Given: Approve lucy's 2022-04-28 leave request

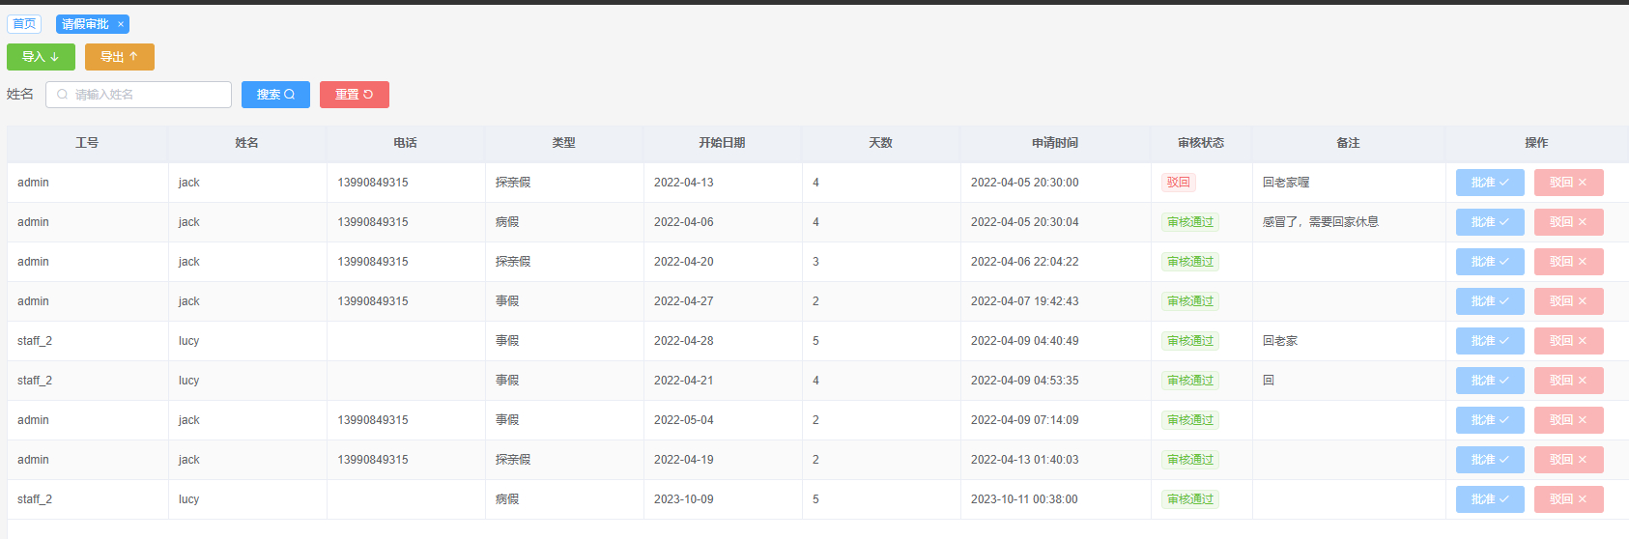Looking at the screenshot, I should [x=1489, y=341].
